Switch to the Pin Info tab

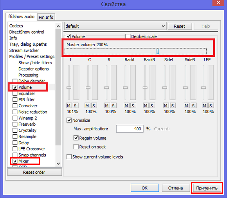(x=46, y=17)
